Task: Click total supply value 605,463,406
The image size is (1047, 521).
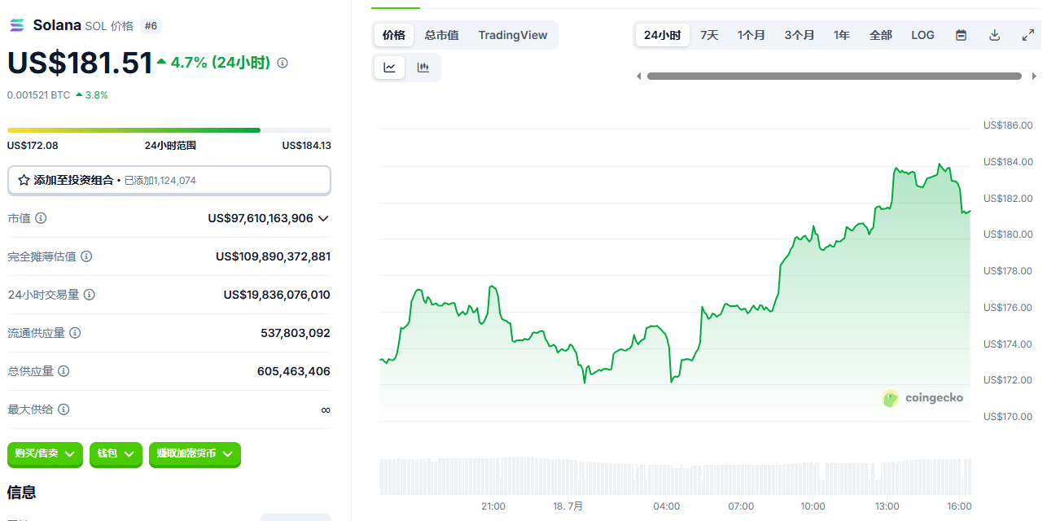Action: click(x=294, y=371)
